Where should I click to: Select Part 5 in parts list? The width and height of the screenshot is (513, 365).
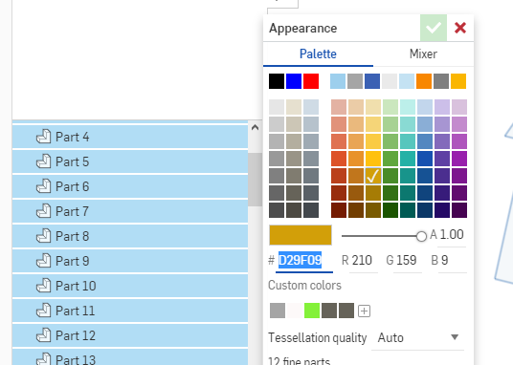pyautogui.click(x=130, y=161)
